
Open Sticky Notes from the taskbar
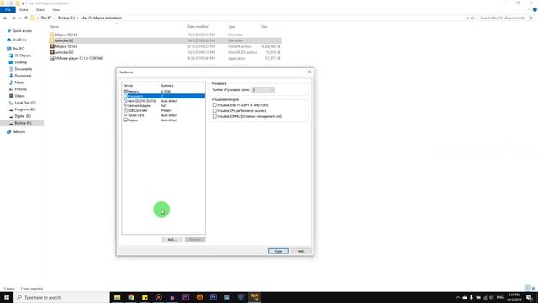pyautogui.click(x=145, y=297)
